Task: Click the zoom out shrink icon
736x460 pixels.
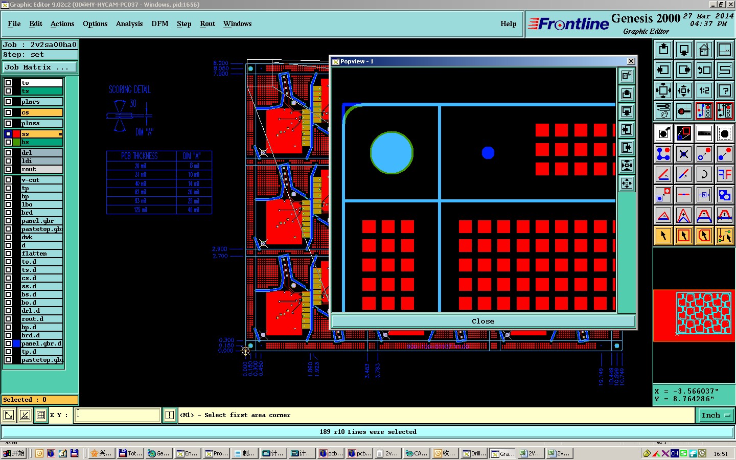Action: tap(684, 90)
